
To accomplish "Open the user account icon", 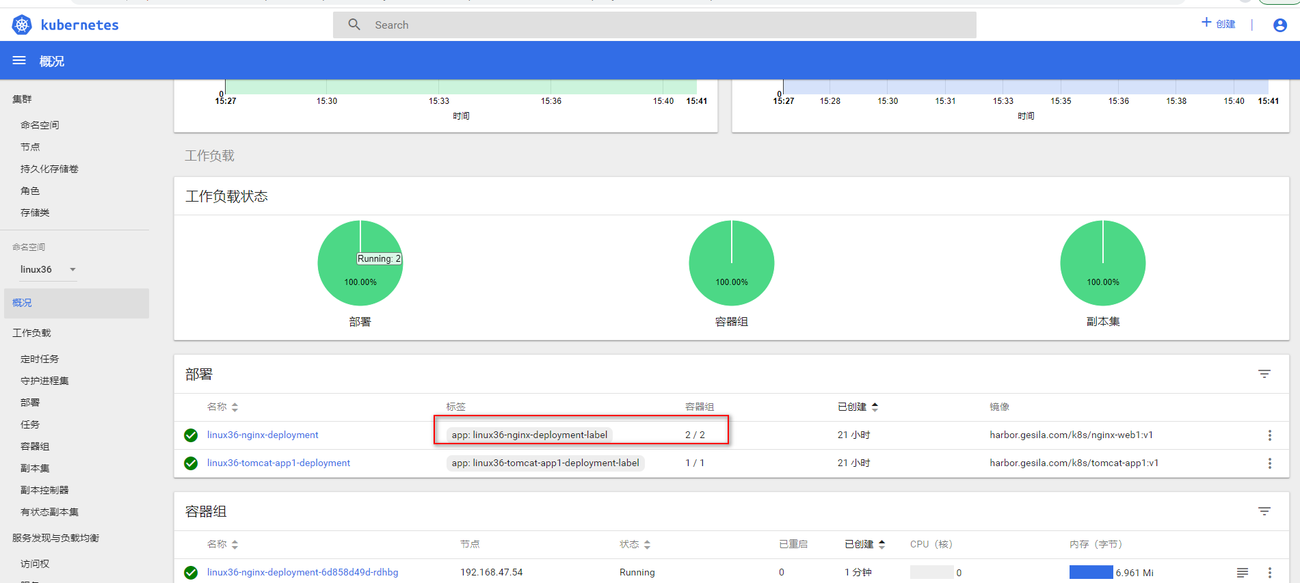I will click(x=1280, y=25).
